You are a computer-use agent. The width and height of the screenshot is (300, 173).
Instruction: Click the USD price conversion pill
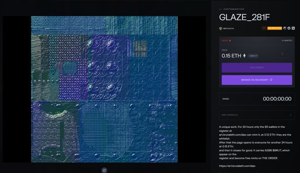tap(253, 56)
